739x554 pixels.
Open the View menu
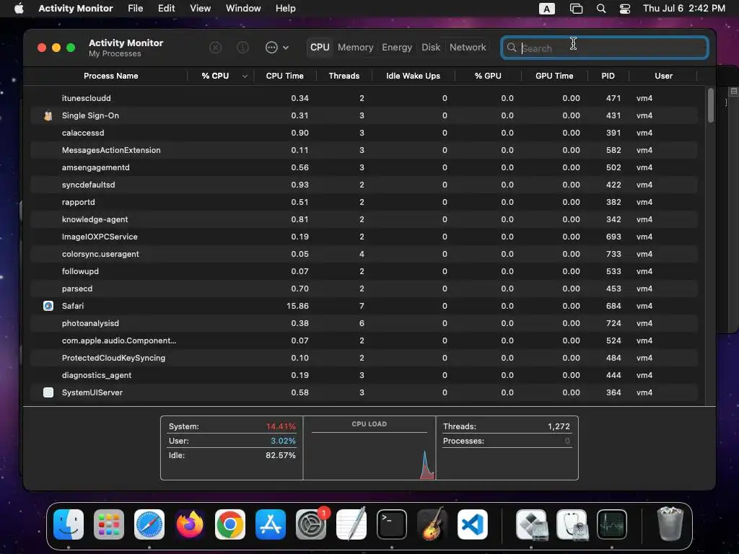(201, 9)
